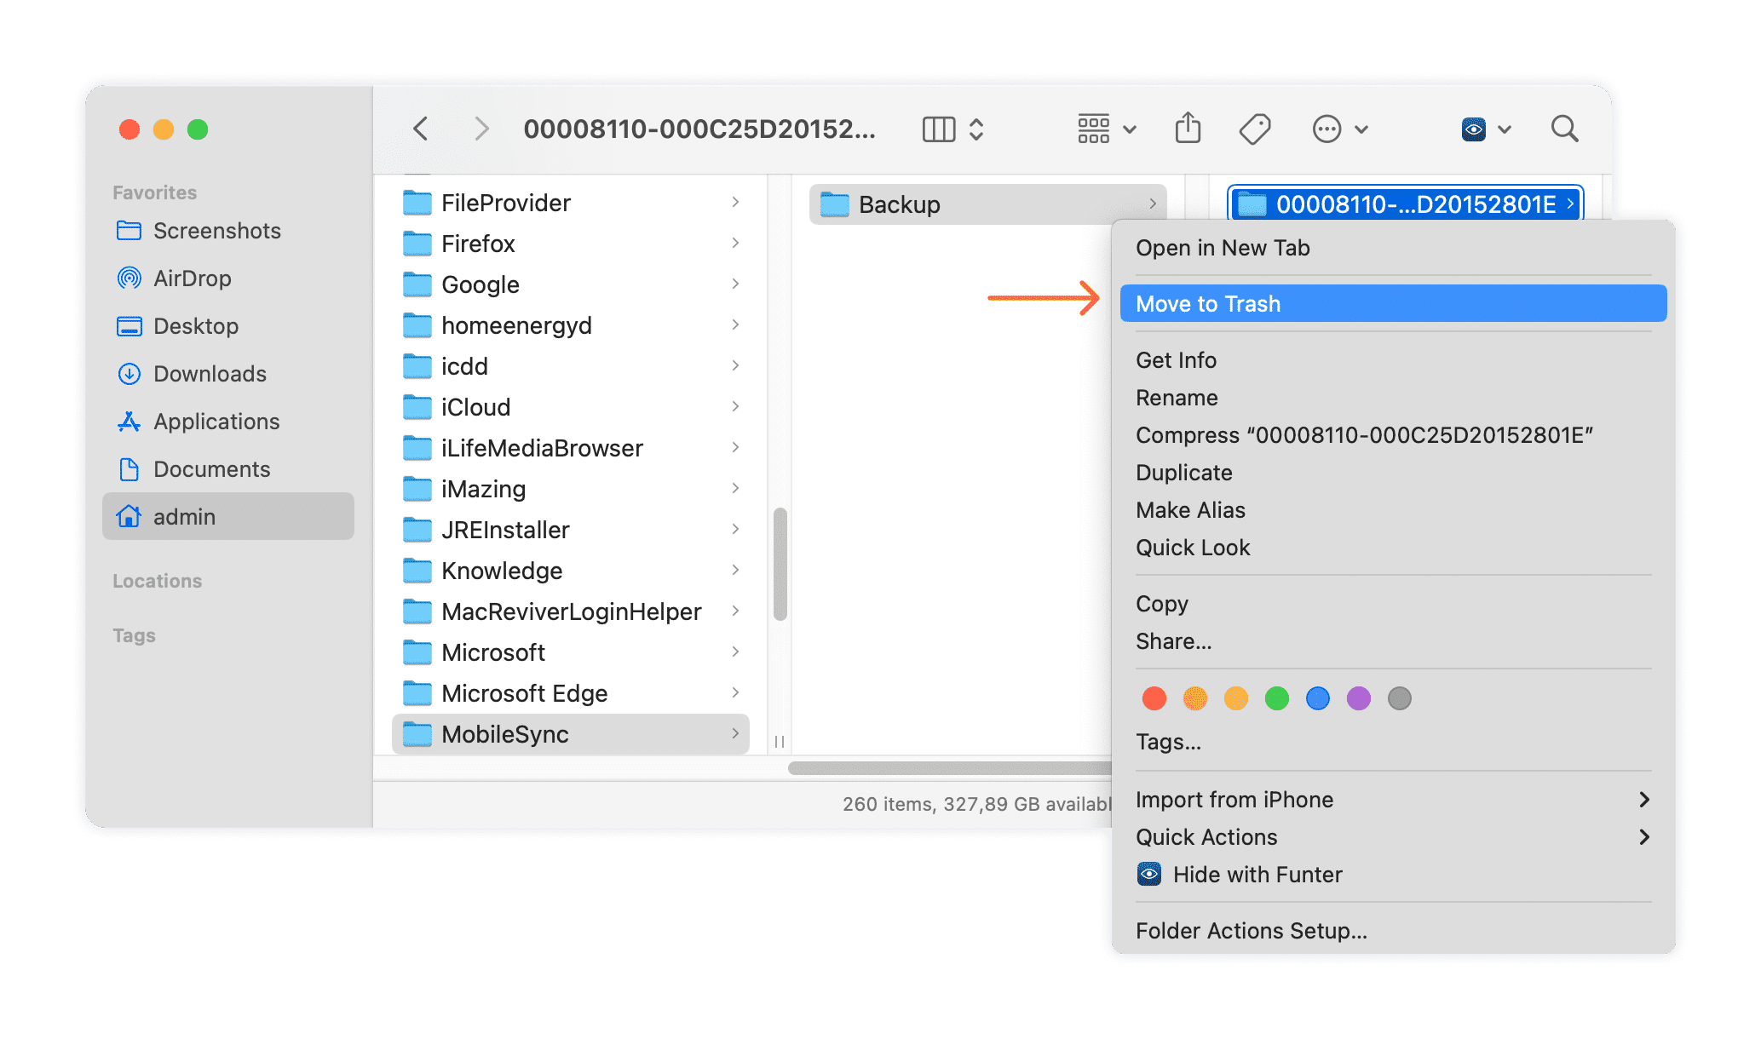Navigate back using the back arrow
The height and width of the screenshot is (1039, 1761).
click(420, 128)
